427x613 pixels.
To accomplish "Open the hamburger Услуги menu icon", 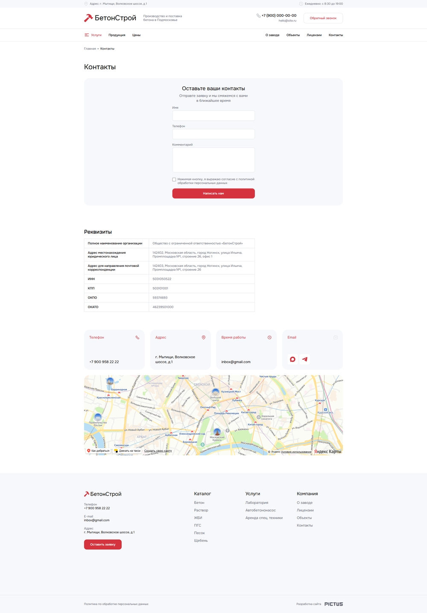I will 87,35.
